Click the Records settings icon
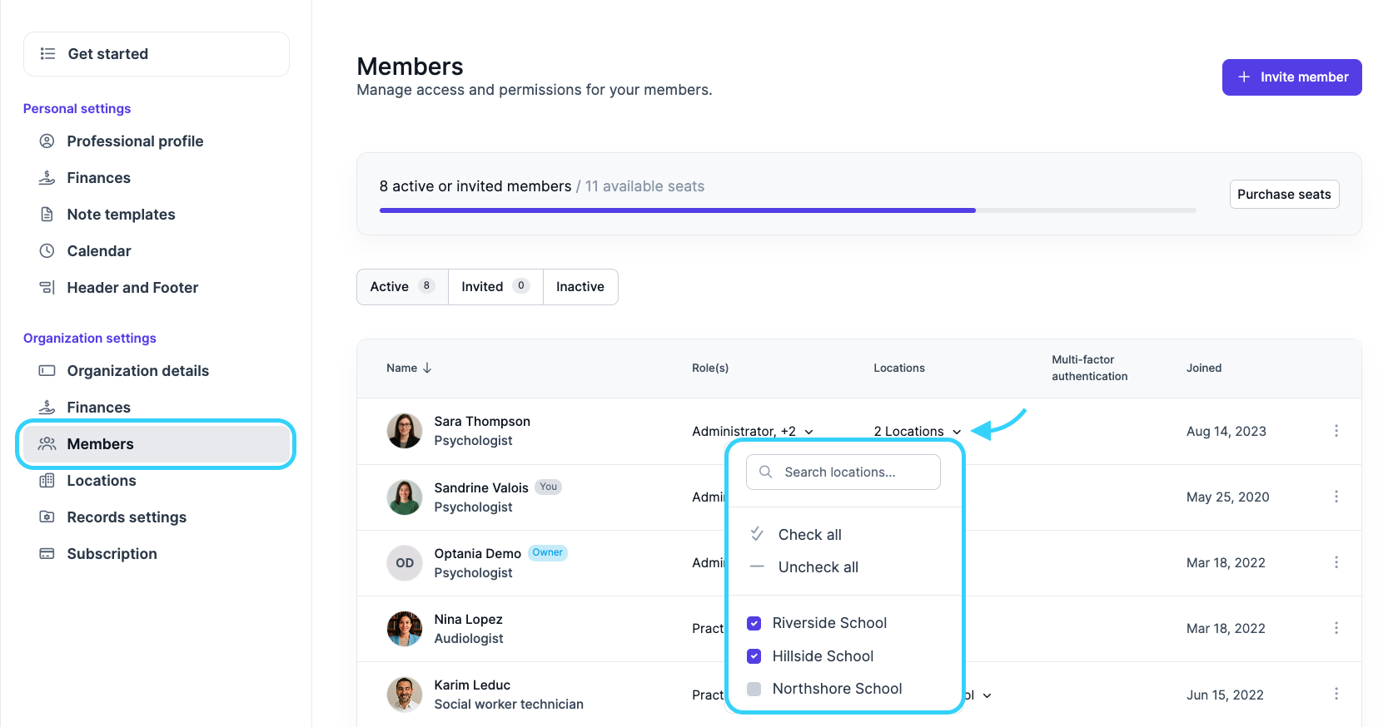Screen dimensions: 1388x727 pos(47,517)
